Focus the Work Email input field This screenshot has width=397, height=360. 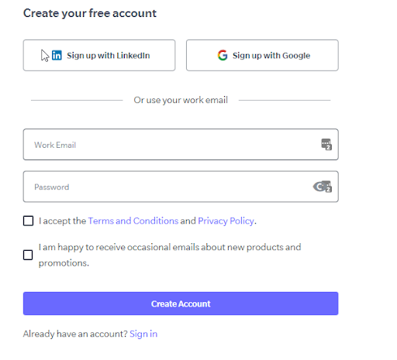(181, 145)
